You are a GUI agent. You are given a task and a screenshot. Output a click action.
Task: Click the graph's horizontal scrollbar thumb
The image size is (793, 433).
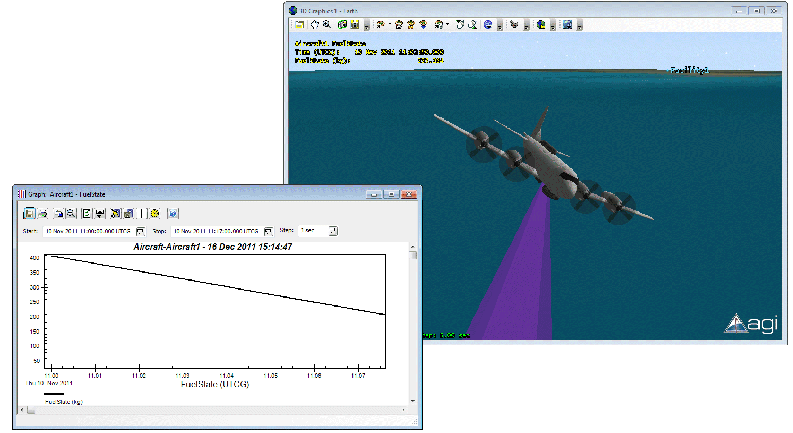point(31,410)
